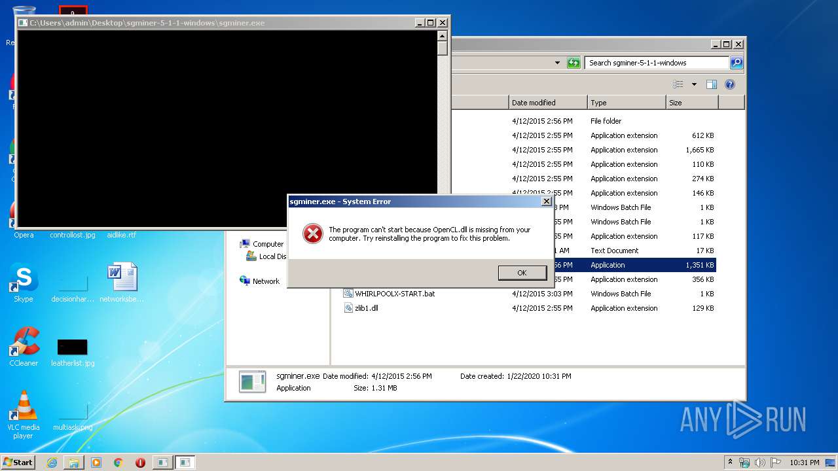This screenshot has height=471, width=838.
Task: Open the view options dropdown arrow
Action: point(694,84)
